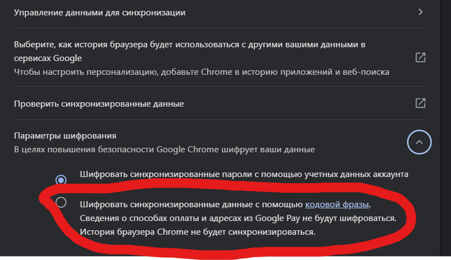Click label Шифровать синхронизированные пароли с помощью учетных данных
The image size is (451, 260).
coord(244,174)
